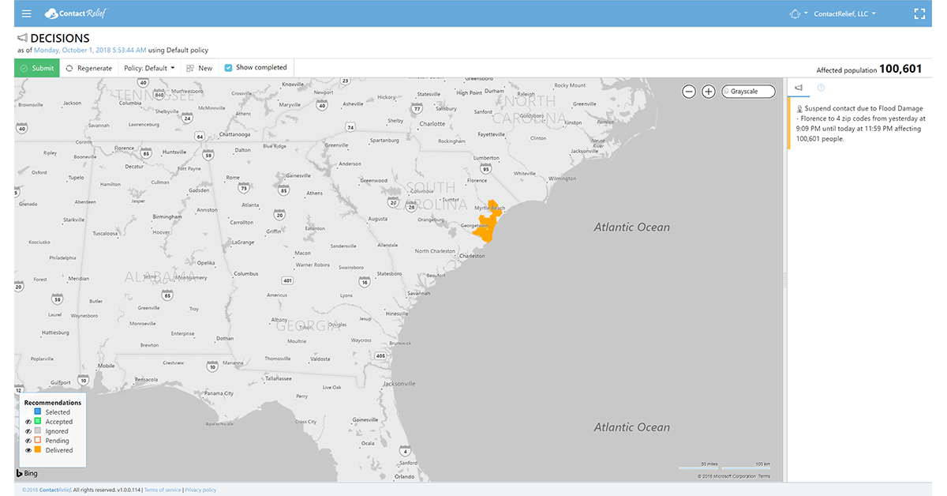This screenshot has width=947, height=496.
Task: Create a New policy
Action: [199, 68]
